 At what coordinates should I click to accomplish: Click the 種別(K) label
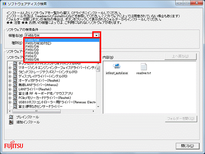tap(17, 43)
